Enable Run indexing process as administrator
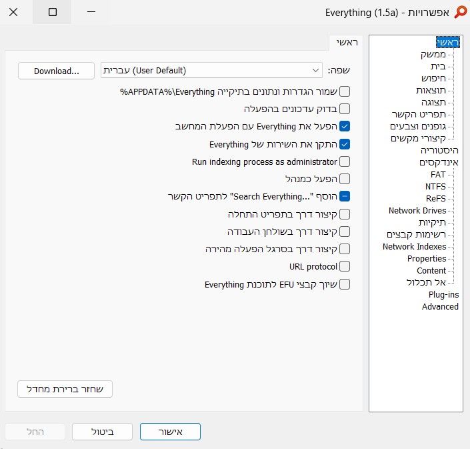Screen dimensions: 470x449 click(x=345, y=161)
